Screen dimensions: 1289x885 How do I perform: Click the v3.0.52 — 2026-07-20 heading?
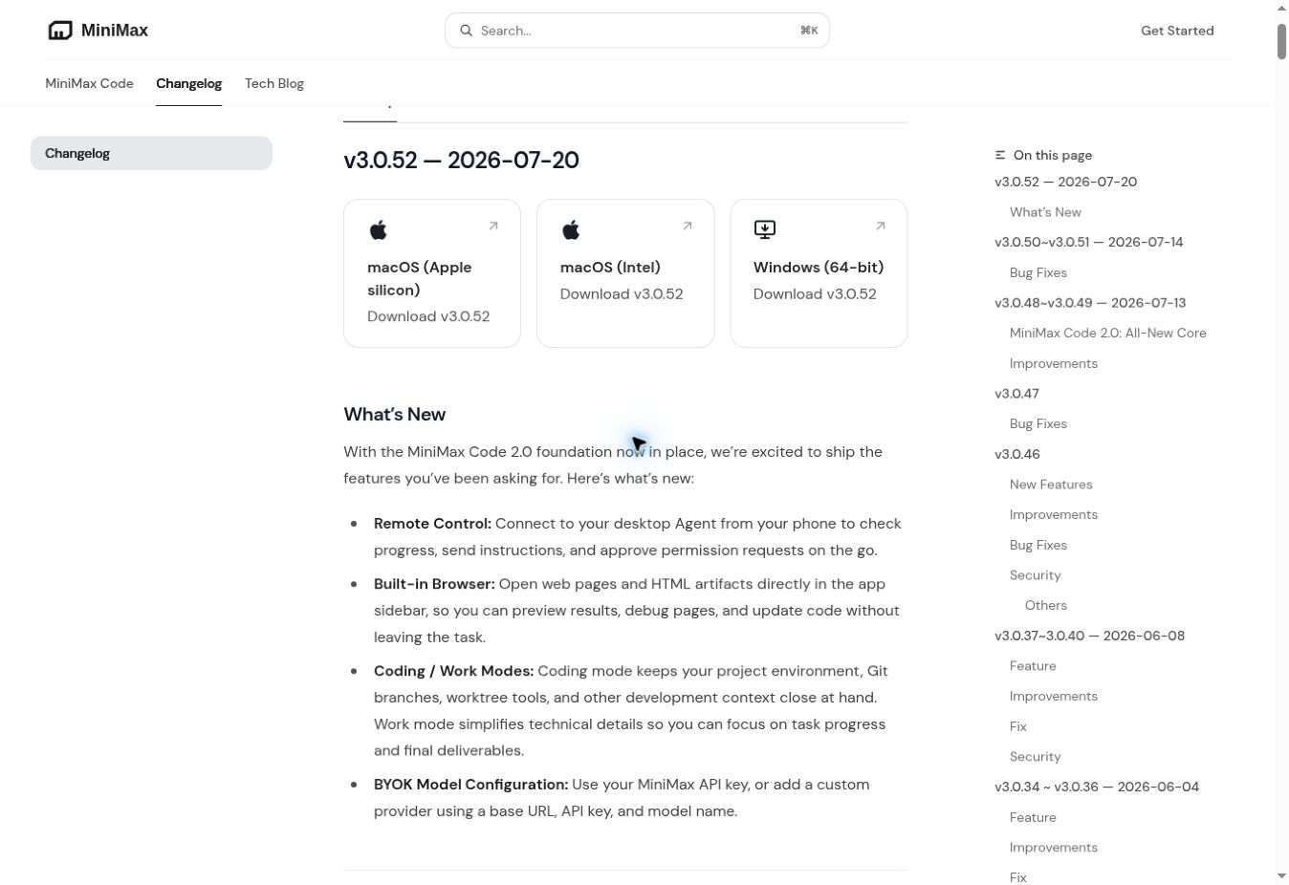click(461, 160)
